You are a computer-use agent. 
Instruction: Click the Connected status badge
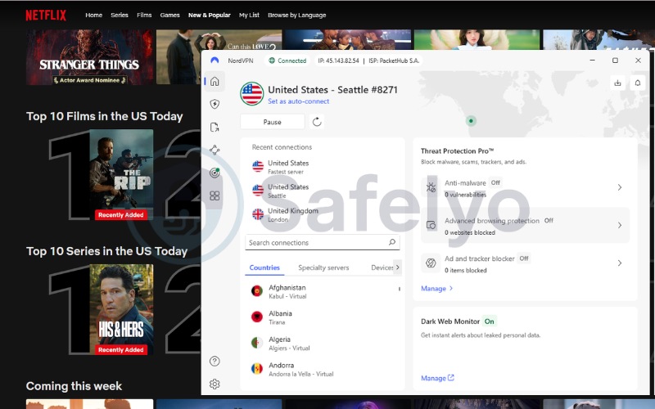point(287,61)
